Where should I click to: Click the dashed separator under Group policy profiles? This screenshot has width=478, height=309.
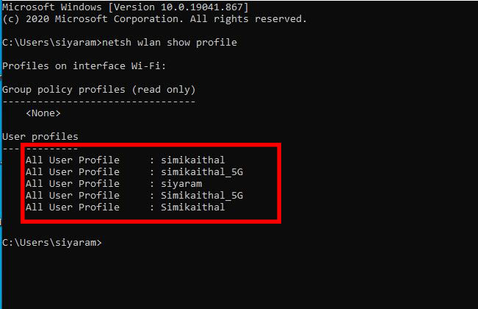tap(98, 102)
